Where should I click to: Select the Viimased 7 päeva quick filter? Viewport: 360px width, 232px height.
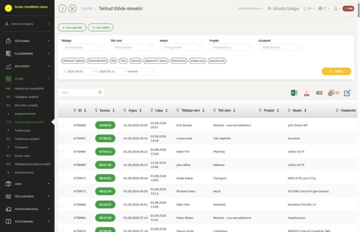pos(73,61)
